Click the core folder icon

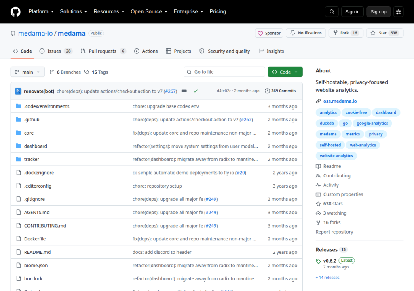pos(19,133)
